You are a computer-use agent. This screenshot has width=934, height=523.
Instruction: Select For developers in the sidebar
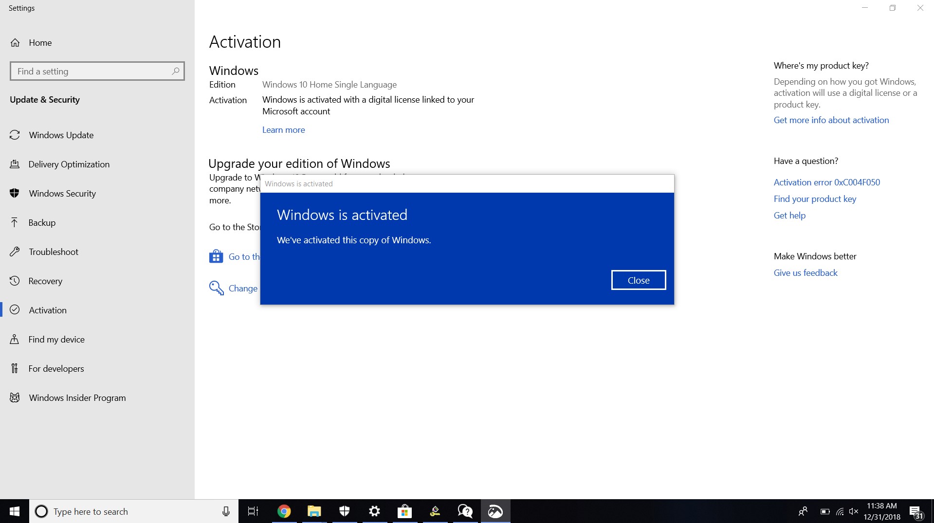[x=97, y=368]
